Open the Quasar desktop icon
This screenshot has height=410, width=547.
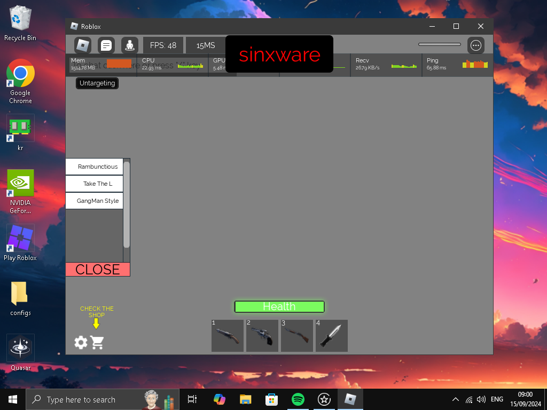20,352
